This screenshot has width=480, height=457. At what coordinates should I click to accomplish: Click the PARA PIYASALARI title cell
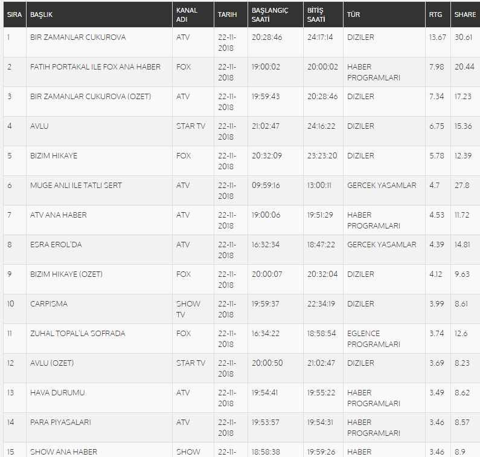pos(60,423)
